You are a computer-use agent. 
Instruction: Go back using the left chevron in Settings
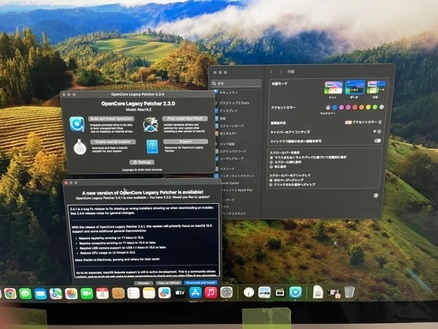[271, 72]
